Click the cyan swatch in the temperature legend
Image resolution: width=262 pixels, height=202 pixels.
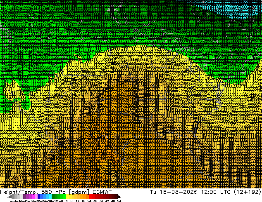[x=50, y=196]
